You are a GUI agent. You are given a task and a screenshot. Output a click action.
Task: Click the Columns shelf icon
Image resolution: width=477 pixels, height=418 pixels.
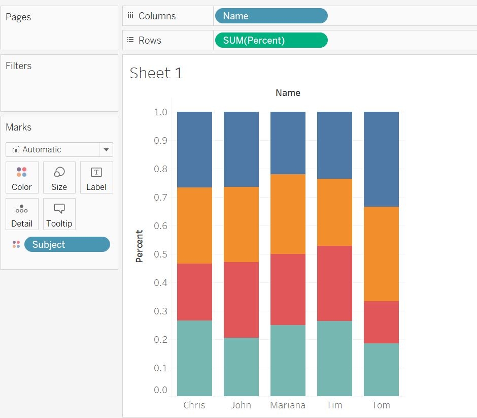coord(131,16)
